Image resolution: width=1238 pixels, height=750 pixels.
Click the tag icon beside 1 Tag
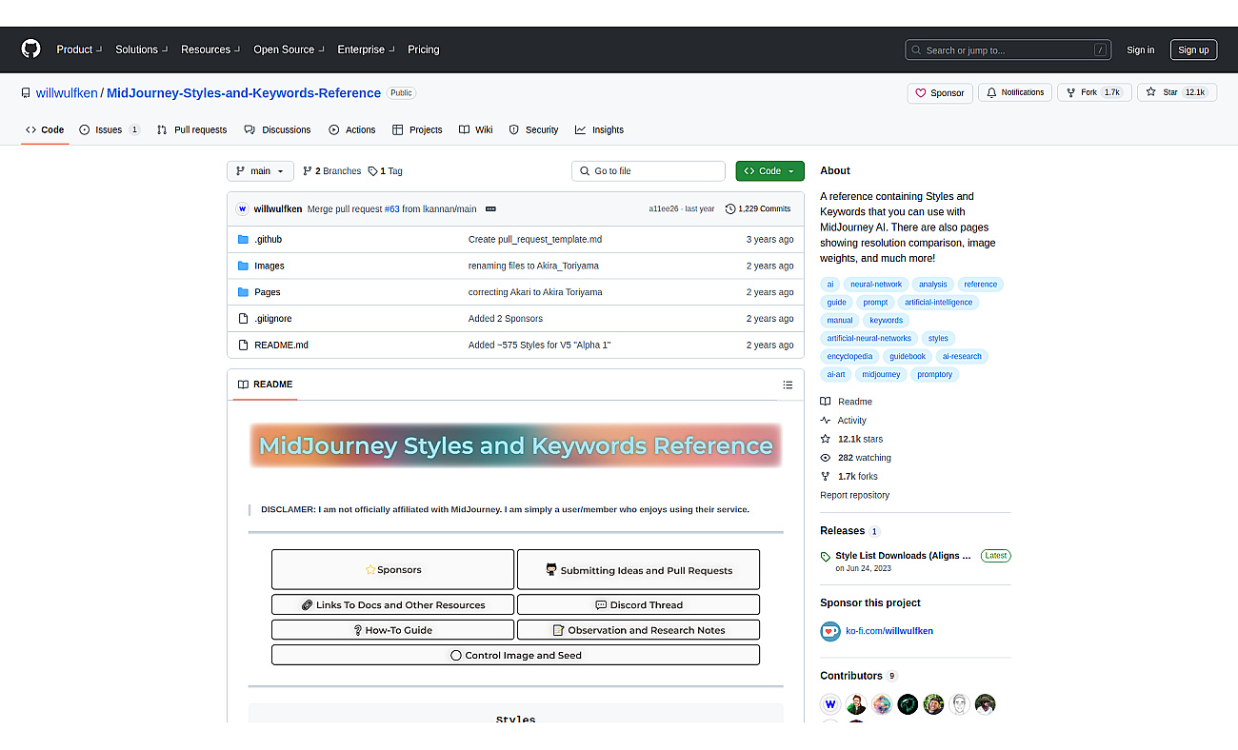tap(372, 171)
